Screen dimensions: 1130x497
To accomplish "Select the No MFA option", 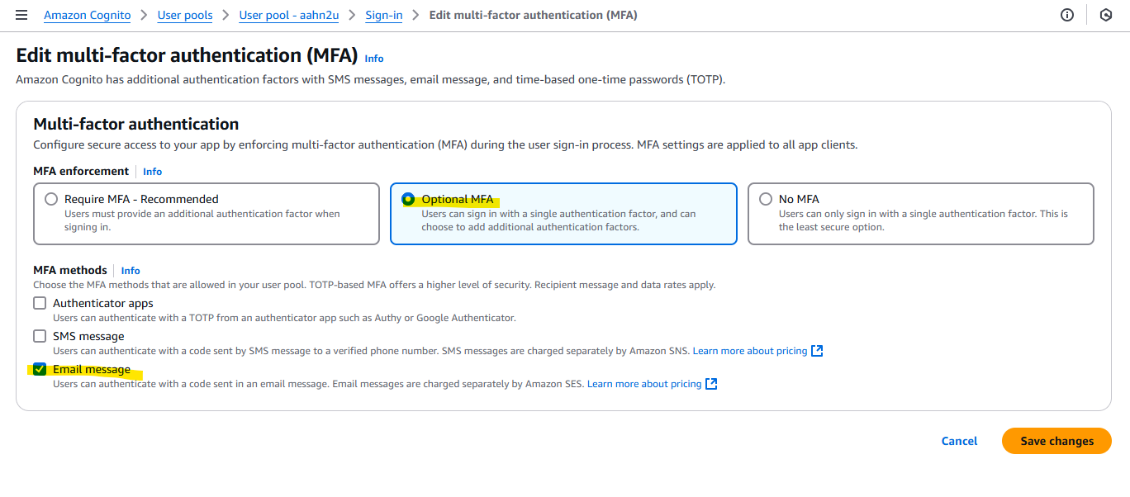I will (x=767, y=198).
